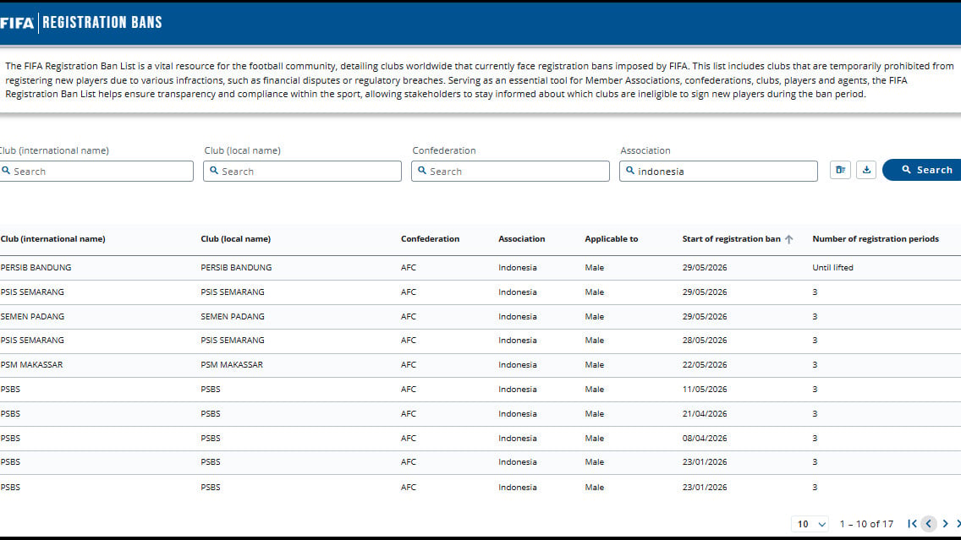Click the 29/05/2026 date in Semen Padang row

(704, 317)
